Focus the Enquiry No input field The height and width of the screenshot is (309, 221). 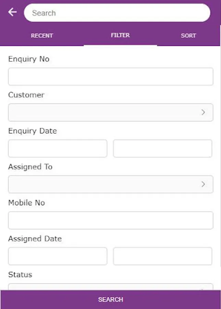click(x=110, y=77)
